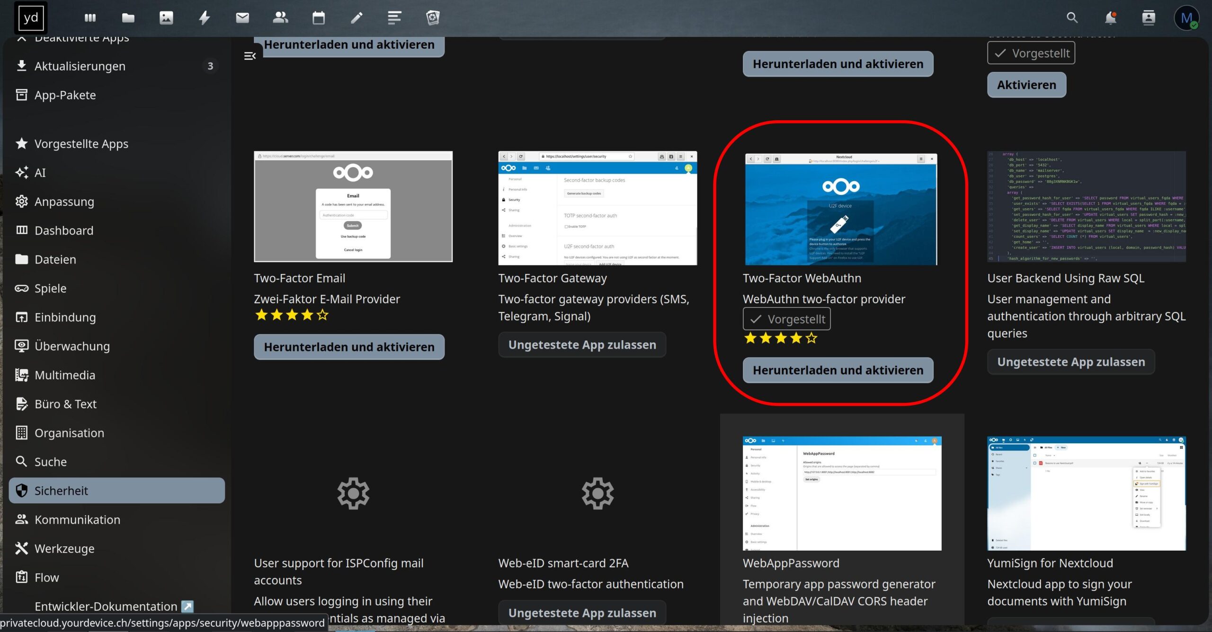Open the Activity lightning bolt icon
Viewport: 1212px width, 632px height.
click(204, 18)
